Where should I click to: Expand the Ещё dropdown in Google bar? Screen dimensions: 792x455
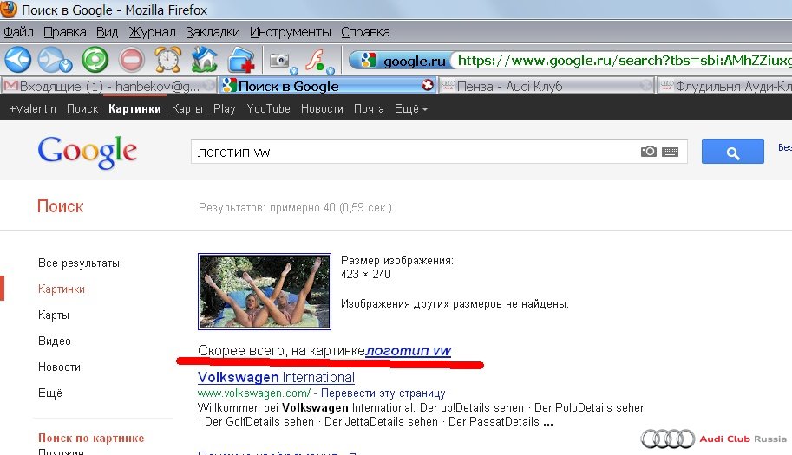[x=410, y=108]
